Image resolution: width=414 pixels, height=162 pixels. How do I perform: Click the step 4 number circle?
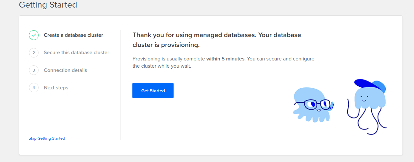click(x=34, y=88)
